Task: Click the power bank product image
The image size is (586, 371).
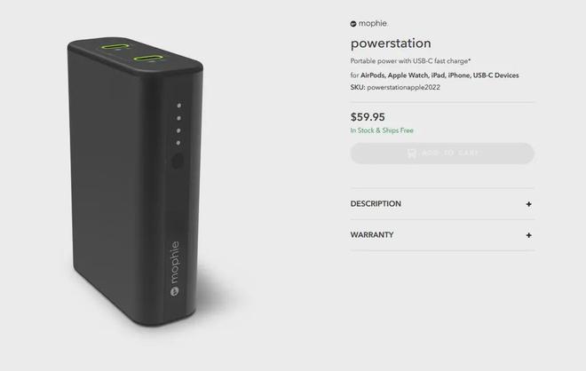Action: click(x=135, y=181)
